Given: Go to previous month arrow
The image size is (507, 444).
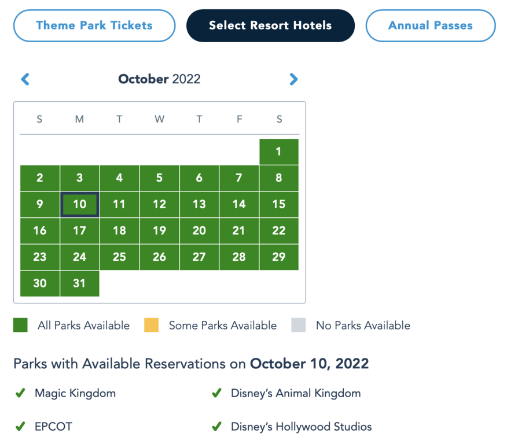Looking at the screenshot, I should (x=25, y=79).
